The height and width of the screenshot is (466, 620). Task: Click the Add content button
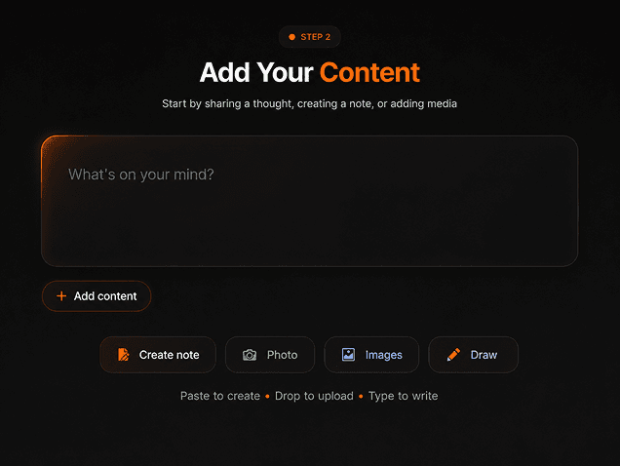(x=97, y=296)
